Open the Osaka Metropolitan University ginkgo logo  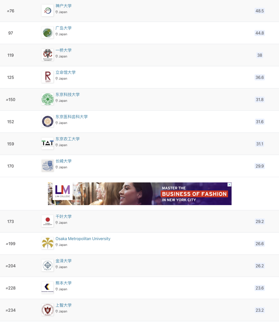tap(48, 244)
